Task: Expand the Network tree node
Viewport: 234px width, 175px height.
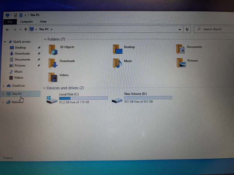Action: click(x=3, y=102)
